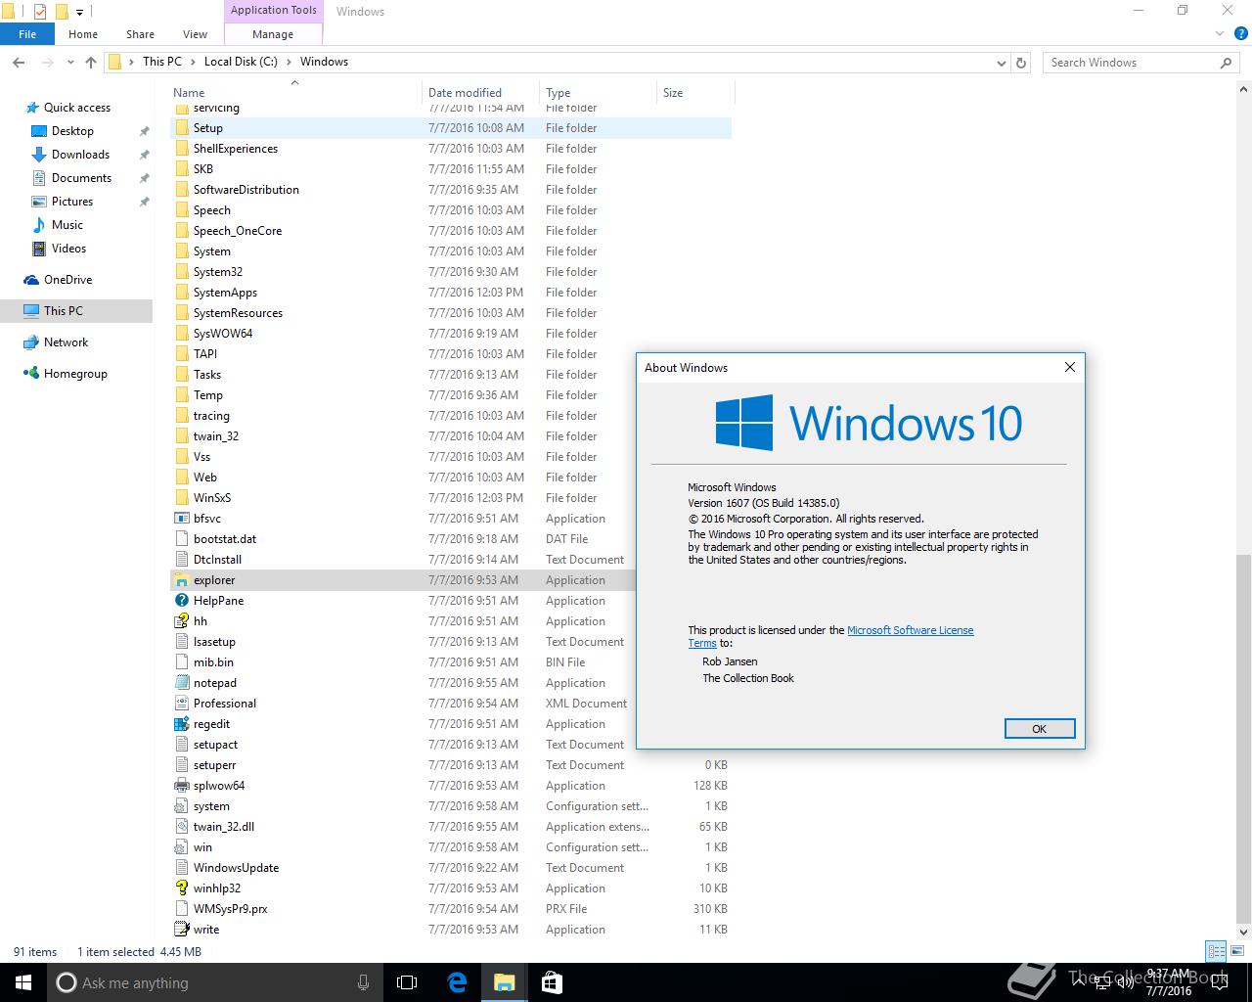This screenshot has width=1252, height=1002.
Task: Select the write application icon
Action: point(181,930)
